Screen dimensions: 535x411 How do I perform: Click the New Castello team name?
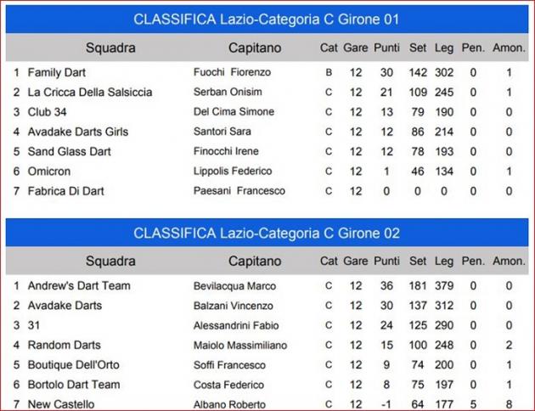click(x=61, y=404)
